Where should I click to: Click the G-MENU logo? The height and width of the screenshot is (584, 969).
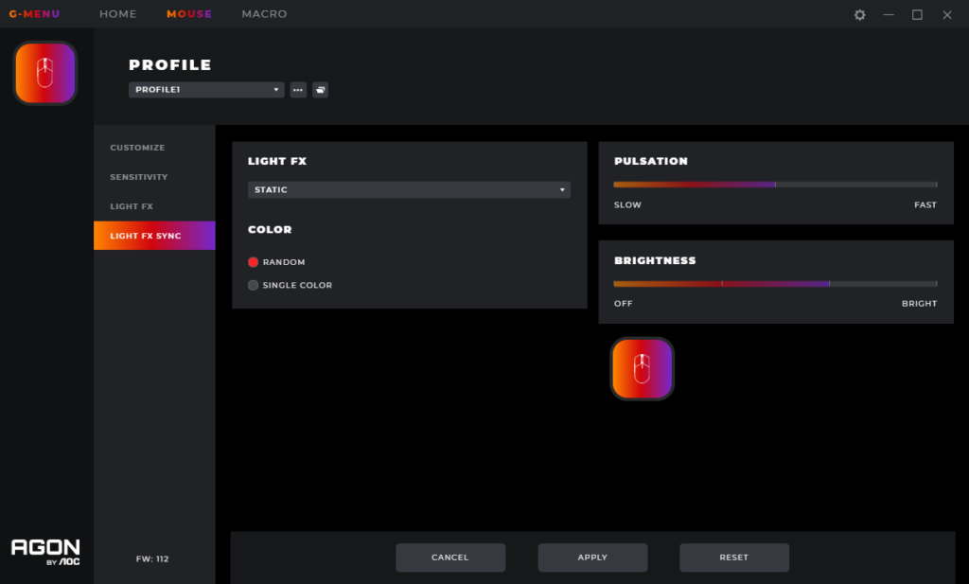point(34,14)
